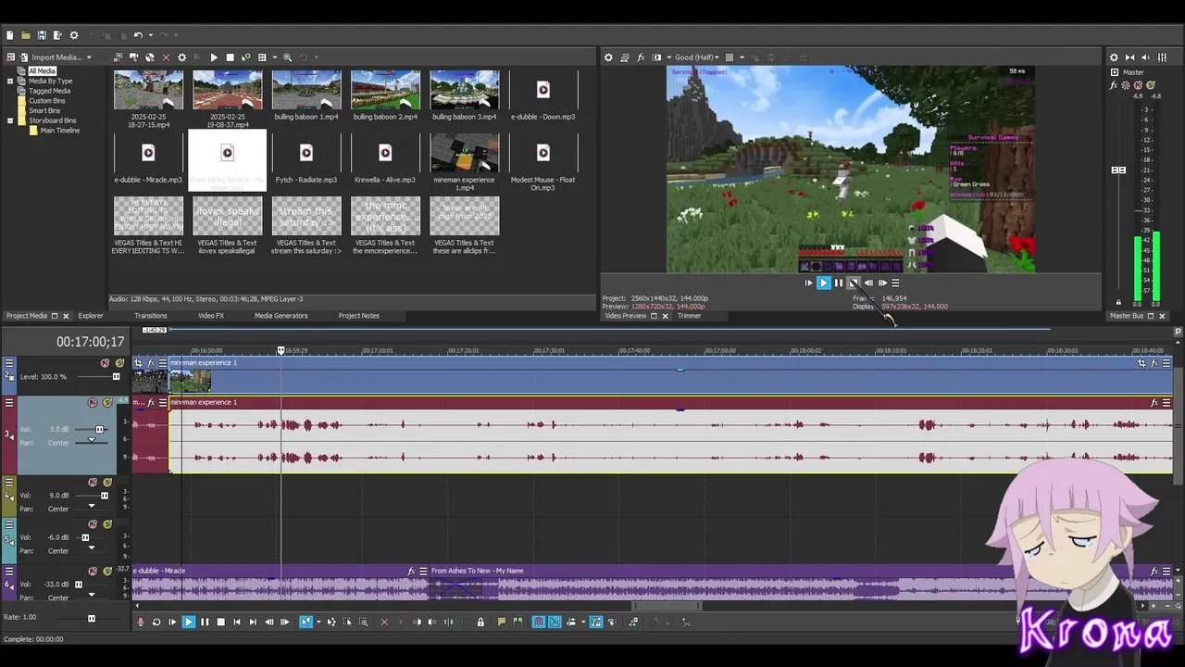Viewport: 1185px width, 667px height.
Task: Select Main Timeline storyboard bin
Action: (x=60, y=131)
